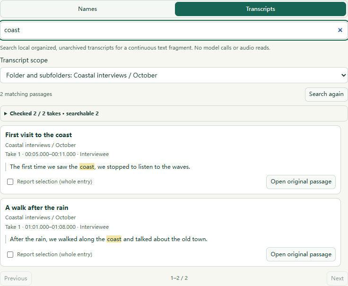Click the title 'A walk after the rain'
Screen dimensions: 348x286
click(37, 208)
